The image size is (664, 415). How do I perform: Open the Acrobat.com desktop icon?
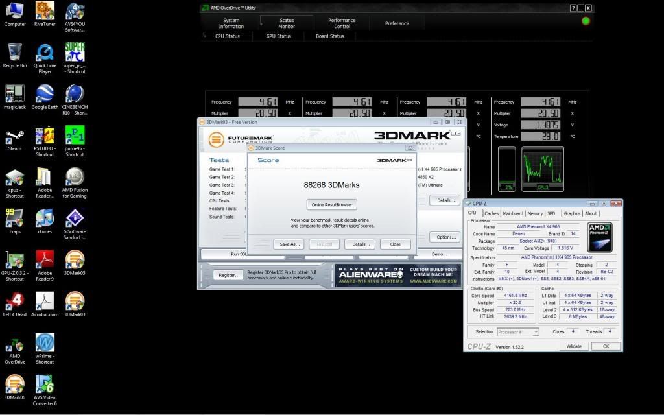(x=45, y=305)
